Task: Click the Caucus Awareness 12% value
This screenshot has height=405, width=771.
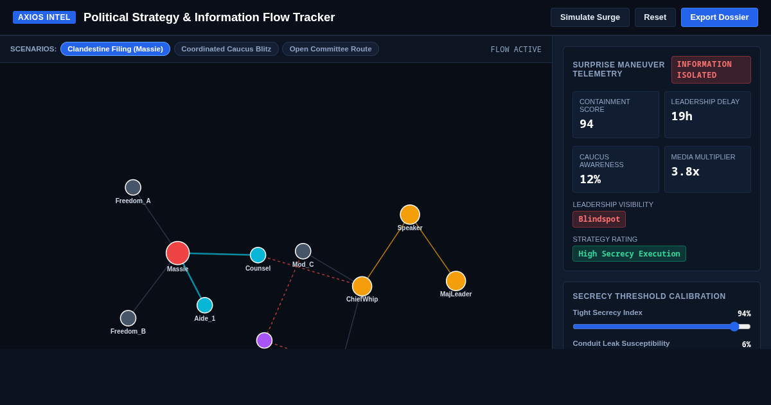Action: (590, 179)
